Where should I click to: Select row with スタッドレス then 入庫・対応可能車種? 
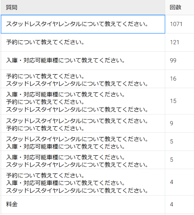tap(83, 142)
